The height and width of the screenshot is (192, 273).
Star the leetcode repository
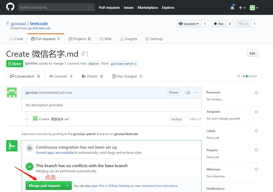coord(218,24)
